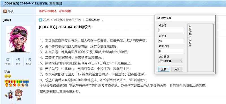Viewport: 226px width, 104px height.
Task: Click rule 5 about 报名时间 deadline
Action: coord(86,63)
